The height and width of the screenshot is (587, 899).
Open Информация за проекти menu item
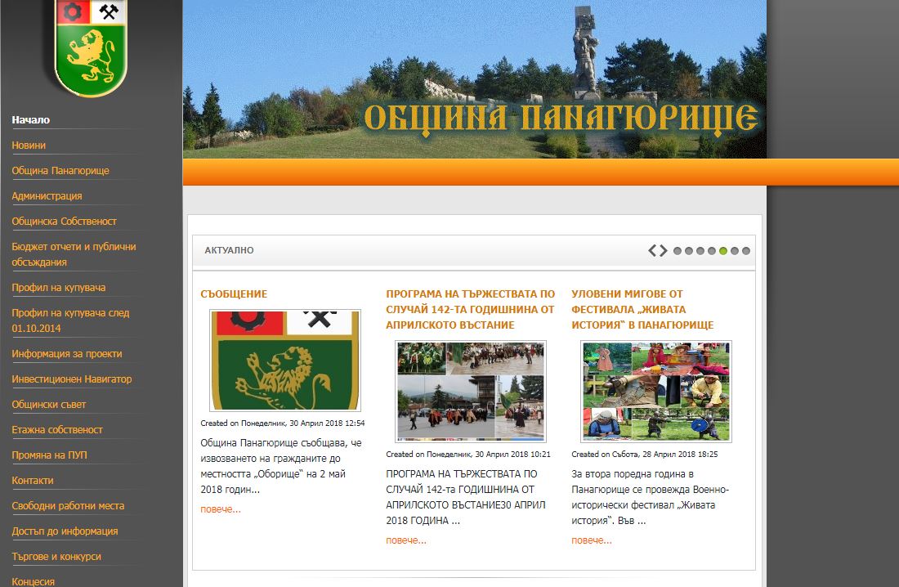pyautogui.click(x=67, y=354)
